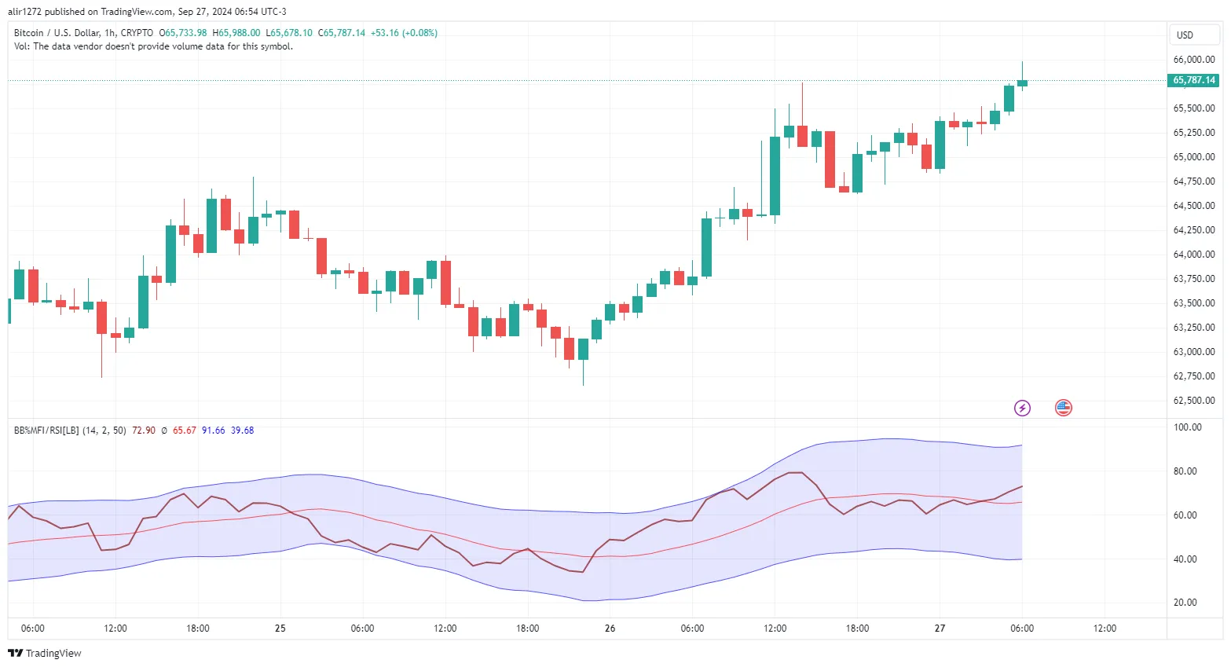The height and width of the screenshot is (667, 1231).
Task: Click the indicator value 72.90
Action: 144,431
